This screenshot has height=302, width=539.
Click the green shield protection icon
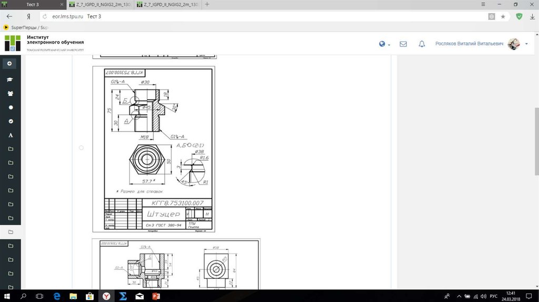click(519, 16)
